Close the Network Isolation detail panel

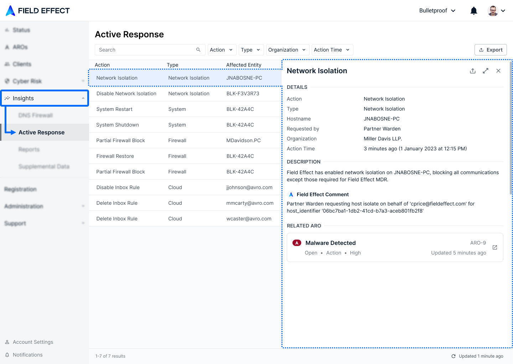click(x=498, y=71)
